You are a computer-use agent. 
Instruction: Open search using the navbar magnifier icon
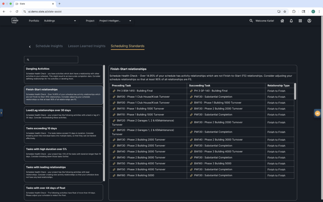click(x=251, y=21)
